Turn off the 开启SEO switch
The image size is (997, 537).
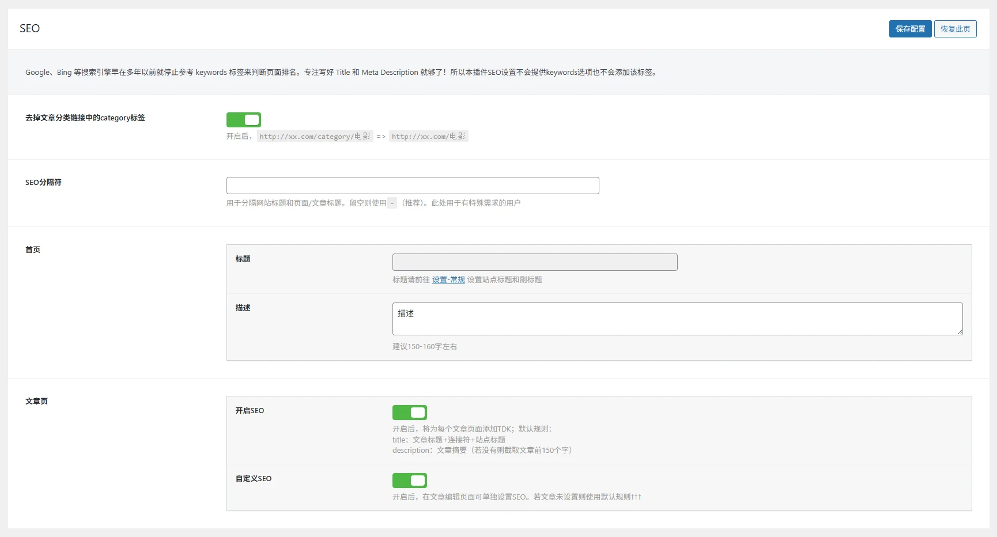[x=410, y=413]
